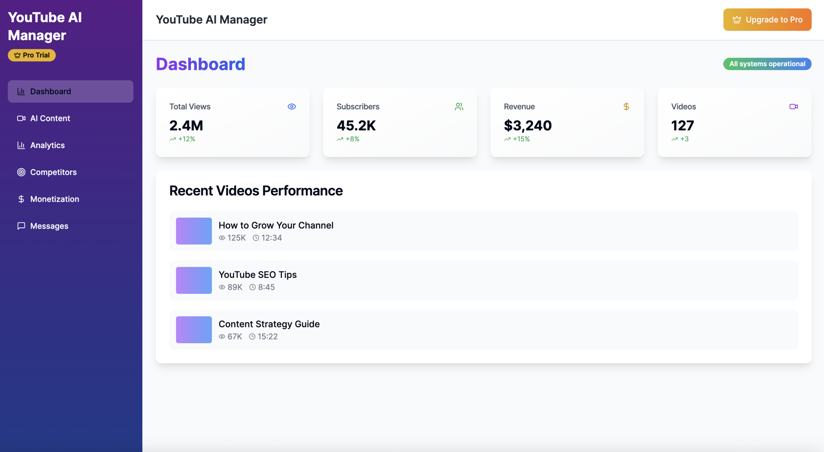Click the trend arrow next to +12%
The height and width of the screenshot is (452, 824).
173,139
